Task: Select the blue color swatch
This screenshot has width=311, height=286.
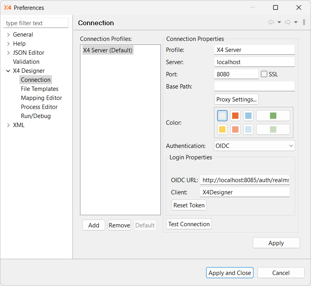Action: tap(248, 116)
